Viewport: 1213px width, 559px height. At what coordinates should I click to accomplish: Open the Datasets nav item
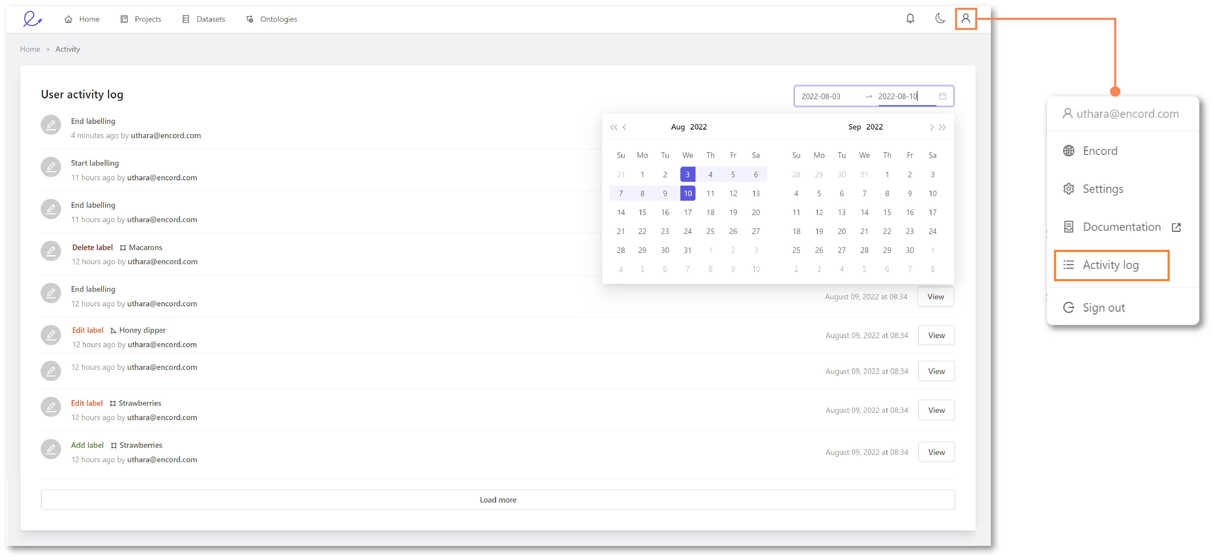[x=204, y=19]
